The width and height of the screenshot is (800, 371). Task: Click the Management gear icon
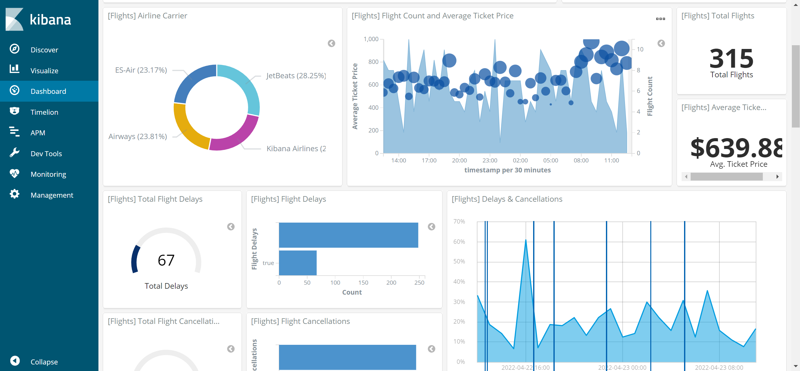pyautogui.click(x=14, y=194)
